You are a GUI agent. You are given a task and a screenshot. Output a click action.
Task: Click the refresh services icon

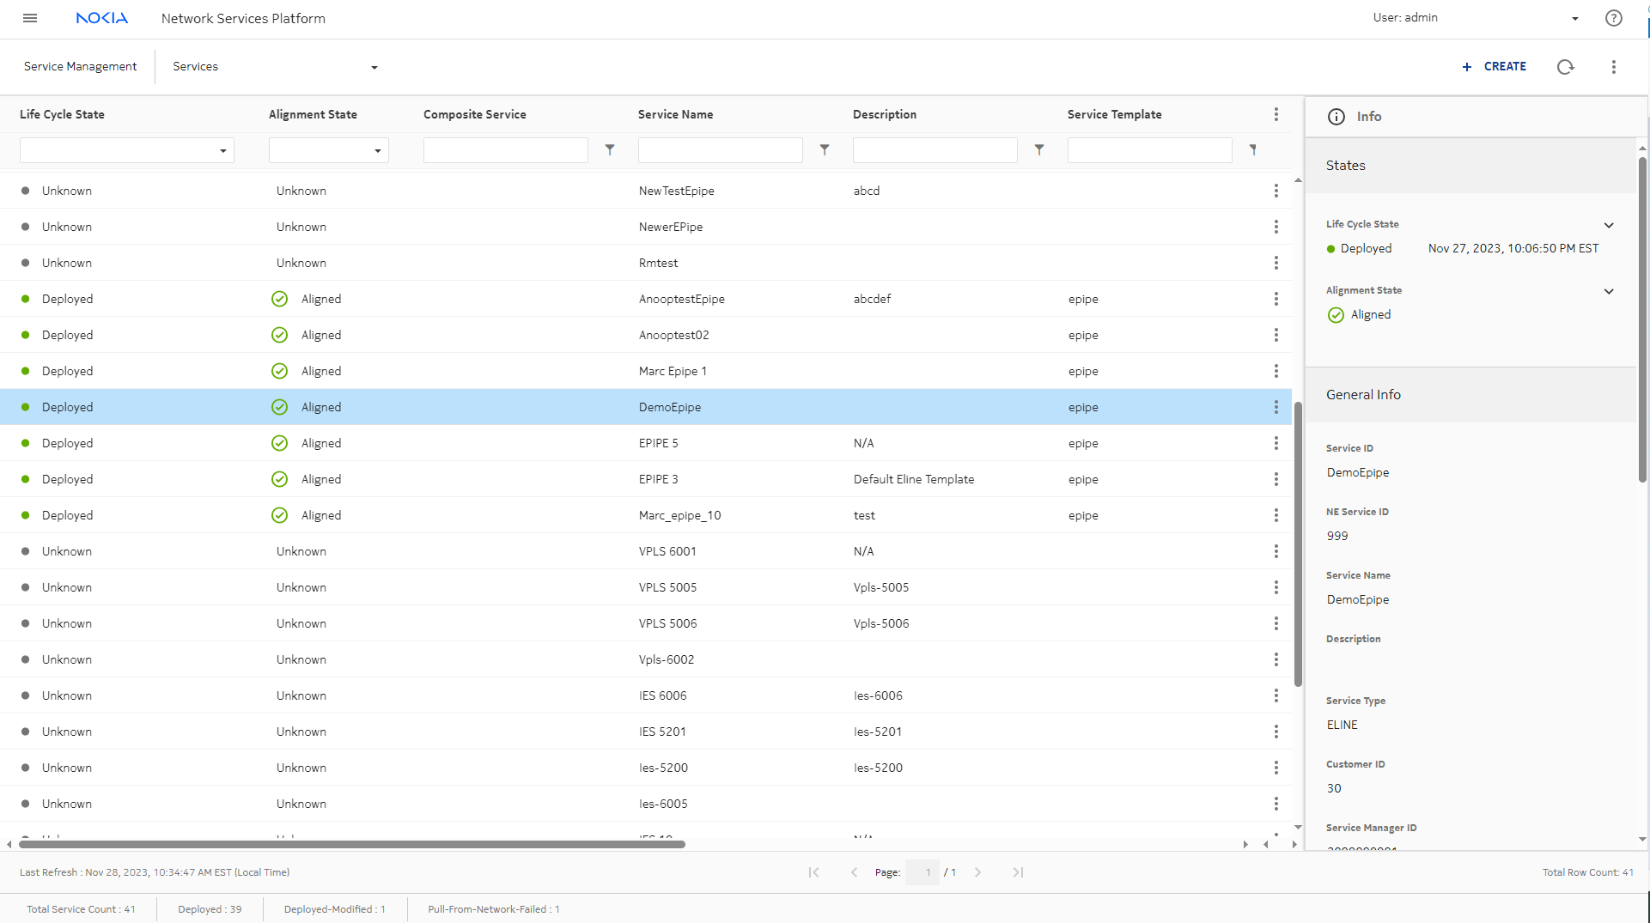tap(1565, 67)
